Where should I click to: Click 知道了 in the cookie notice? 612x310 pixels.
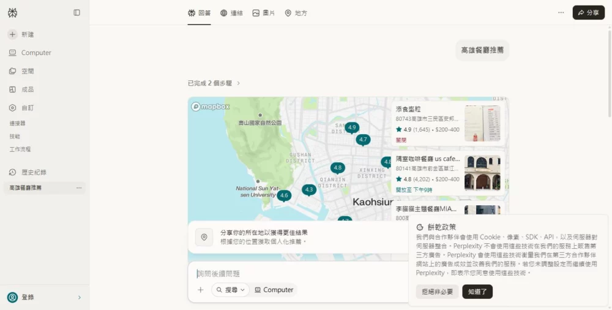click(x=477, y=292)
